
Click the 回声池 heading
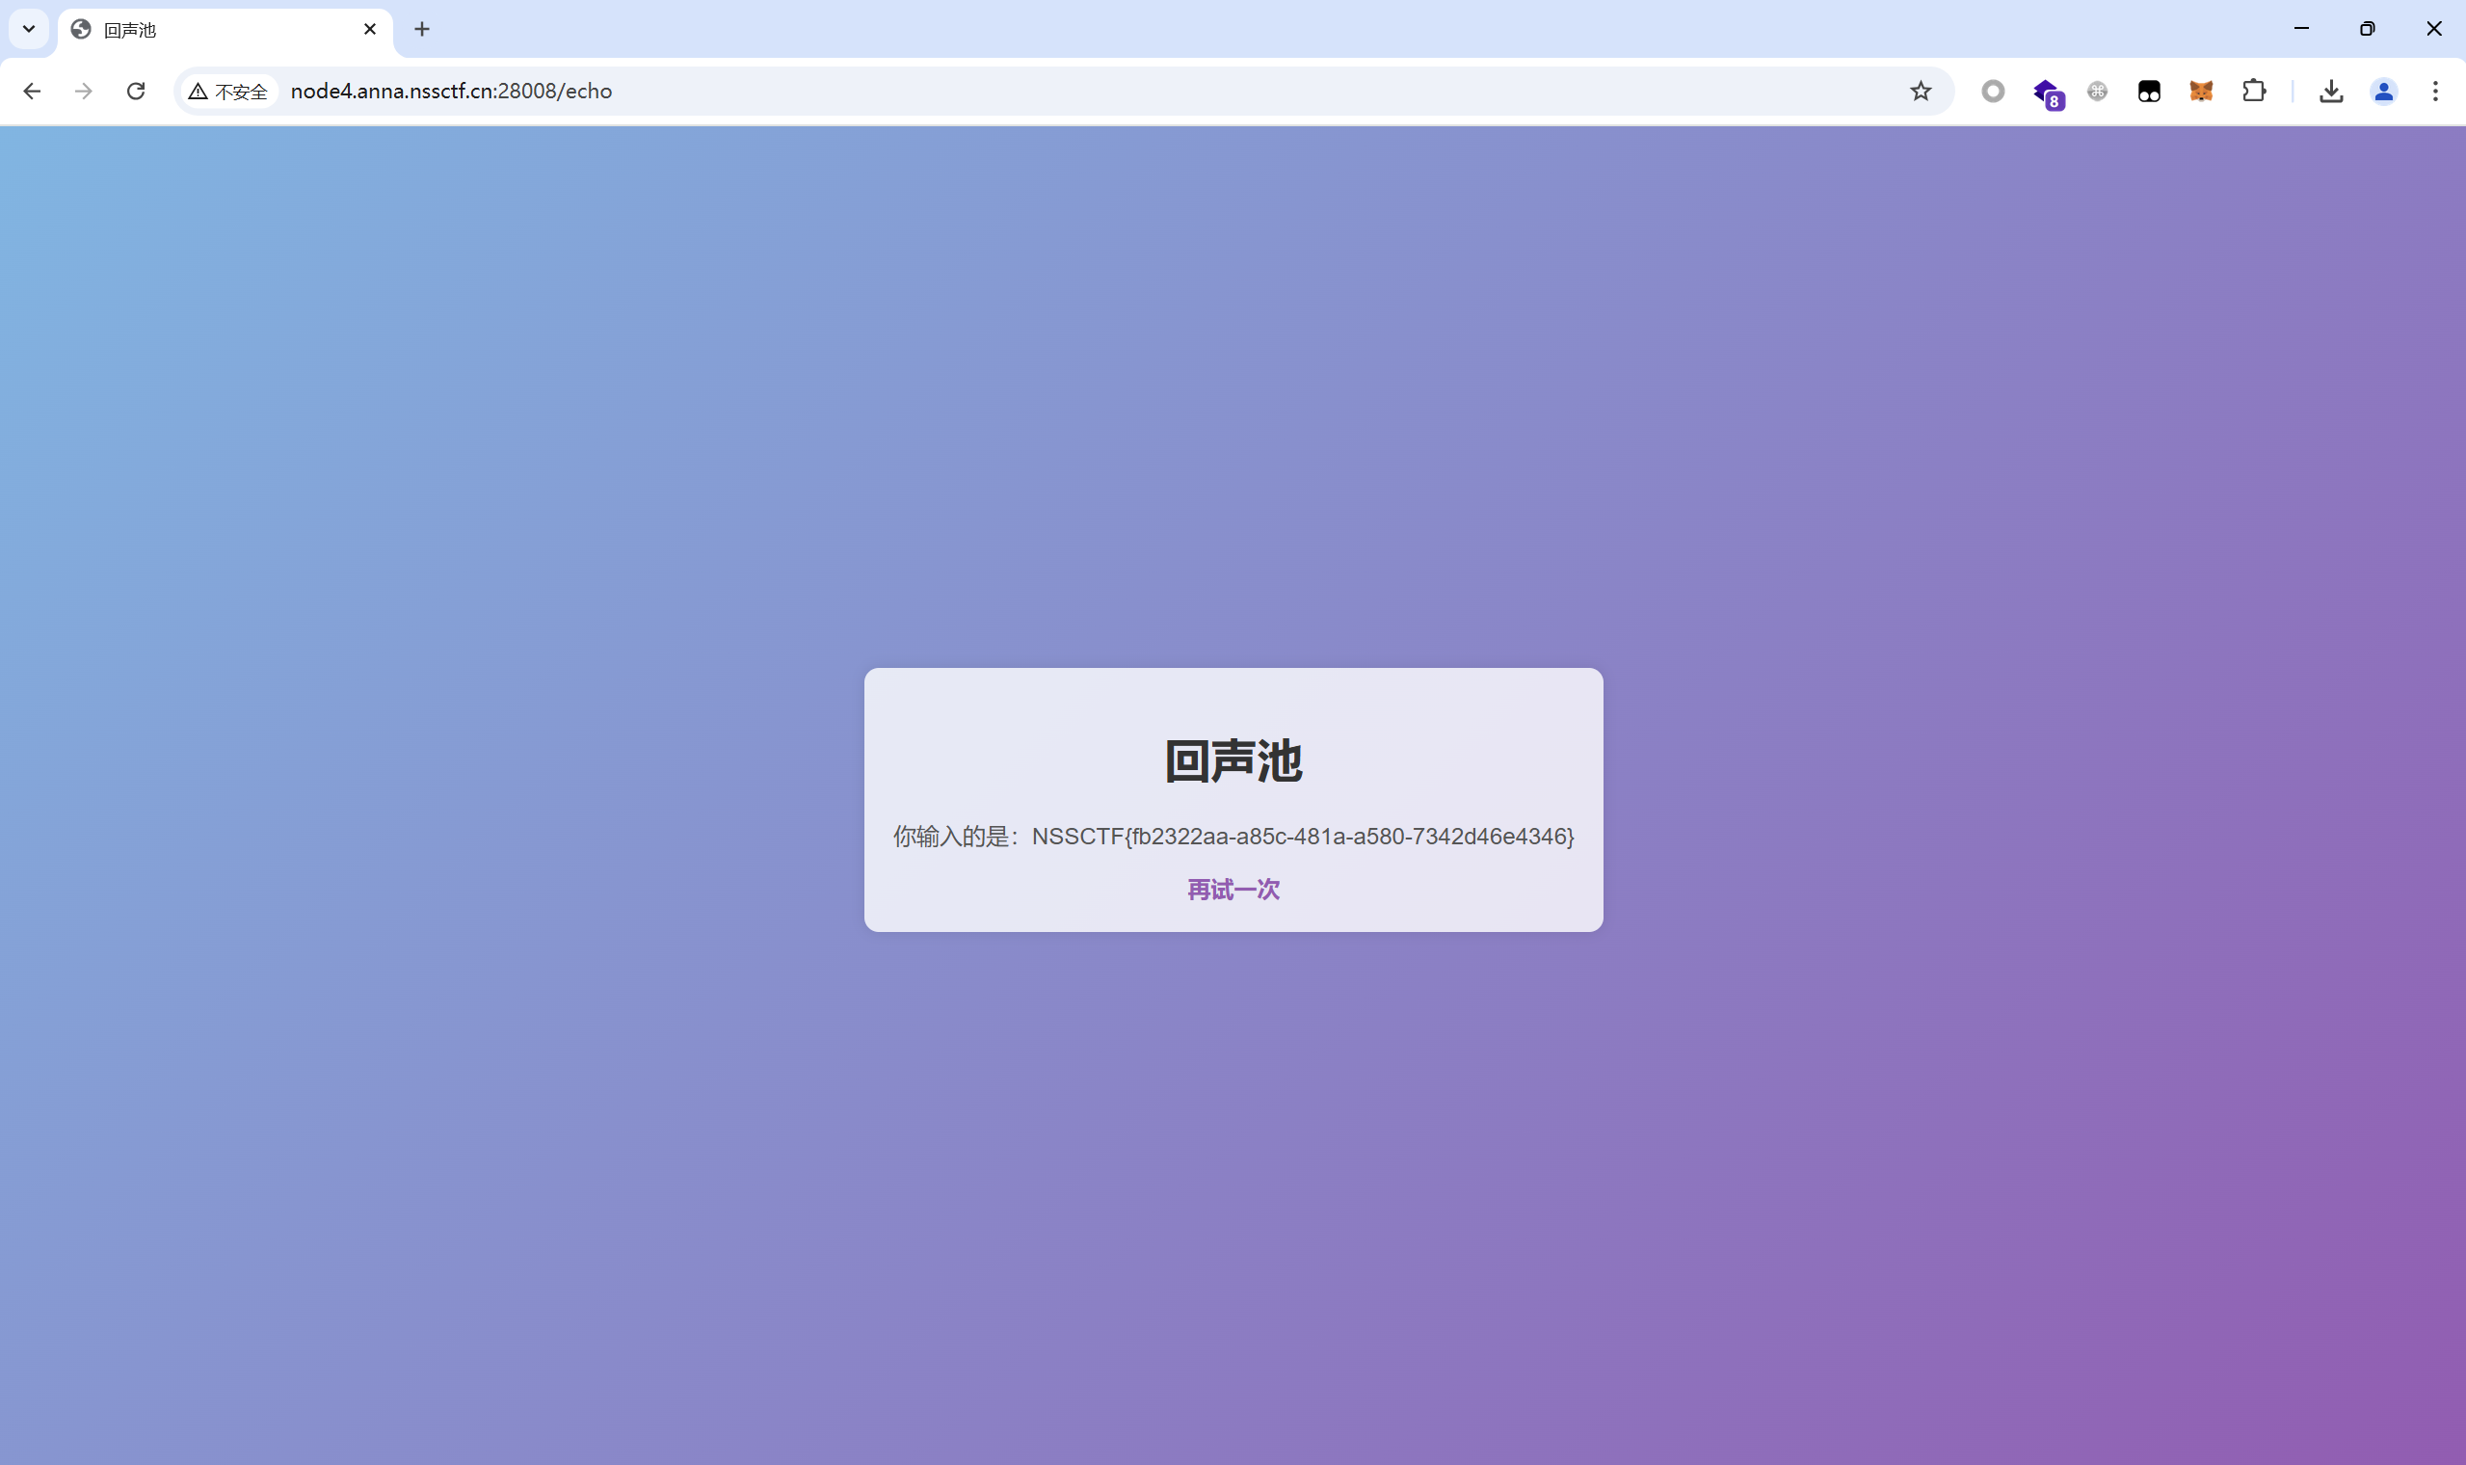1233,761
